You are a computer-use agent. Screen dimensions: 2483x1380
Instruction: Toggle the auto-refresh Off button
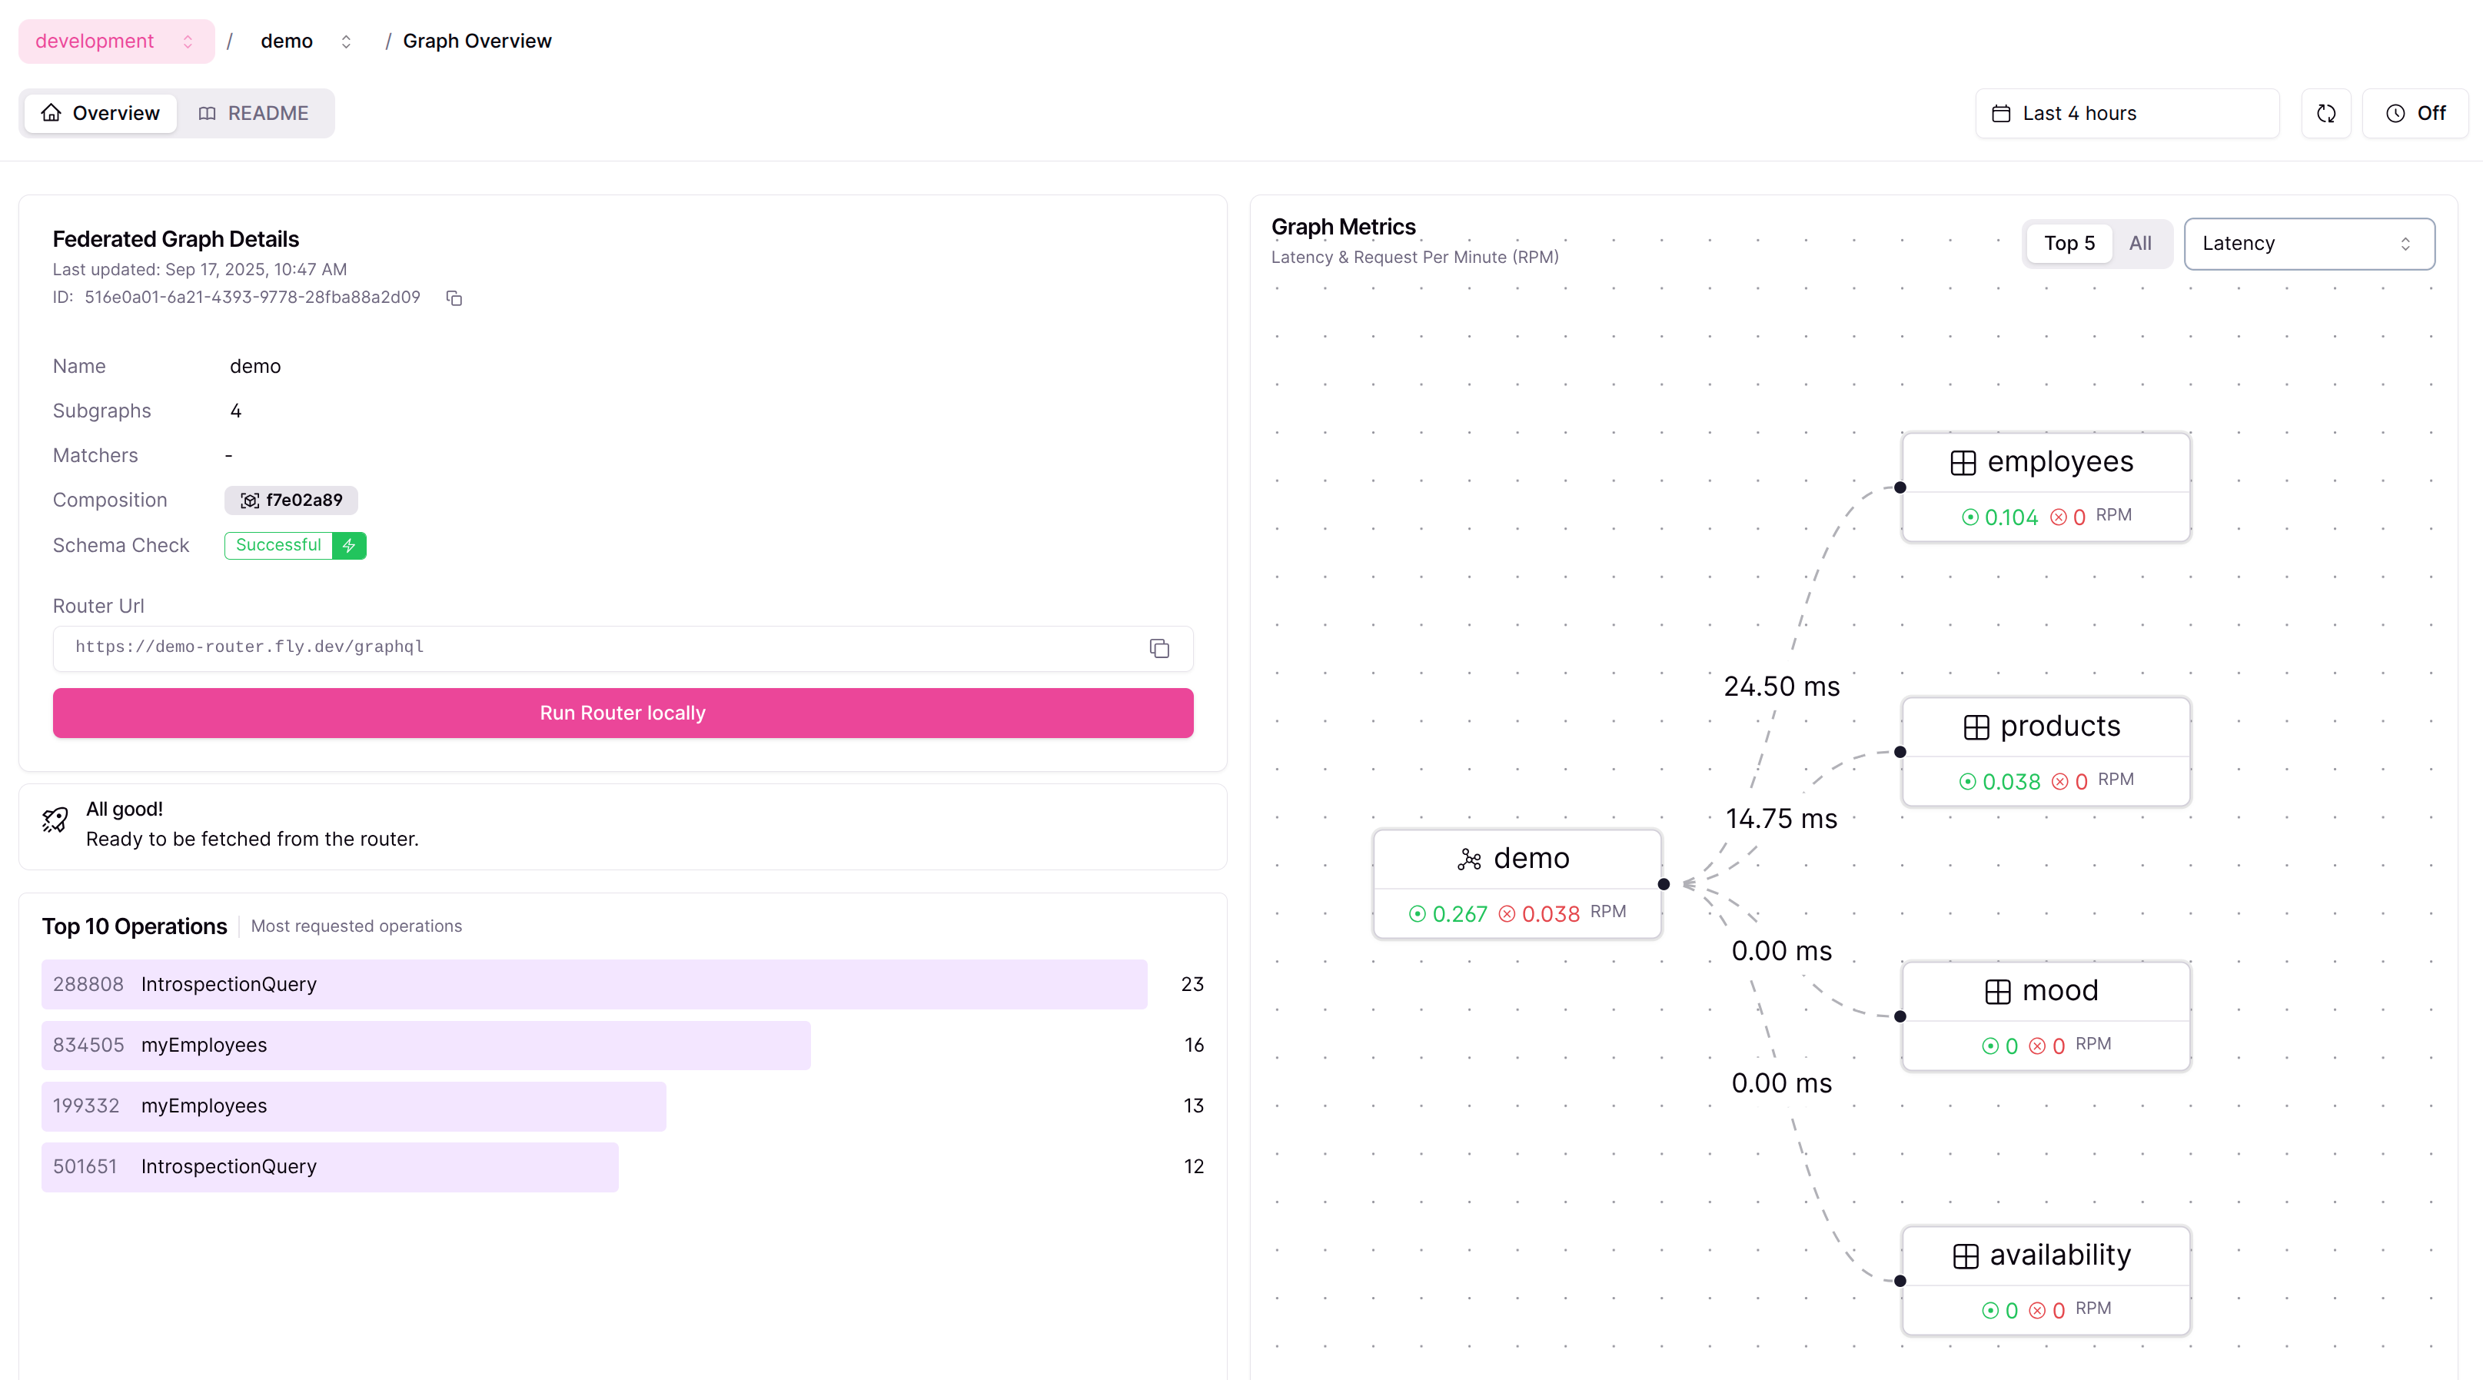click(x=2415, y=114)
